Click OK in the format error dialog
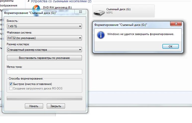This screenshot has width=192, height=123. 170,46
